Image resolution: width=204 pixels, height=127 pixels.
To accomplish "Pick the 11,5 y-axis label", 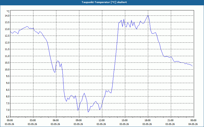I will 7,49.
